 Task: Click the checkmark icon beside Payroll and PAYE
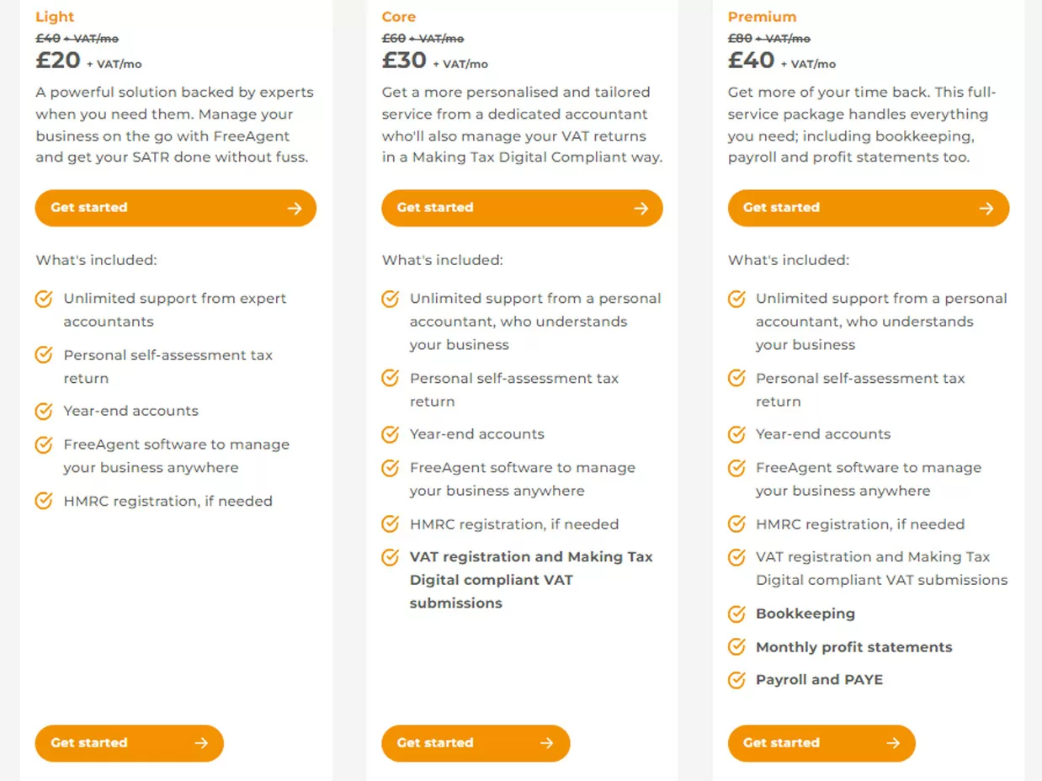pos(736,680)
